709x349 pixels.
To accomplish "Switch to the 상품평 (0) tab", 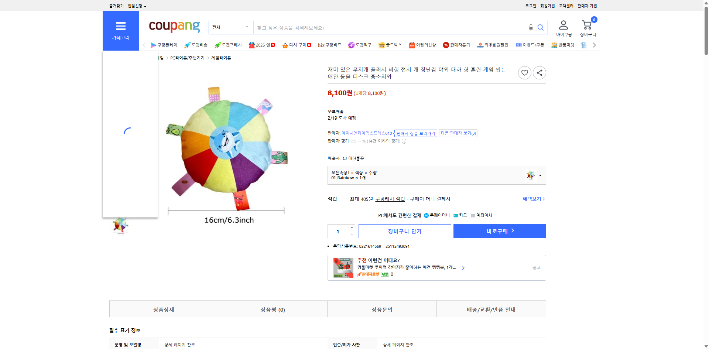I will pyautogui.click(x=273, y=309).
